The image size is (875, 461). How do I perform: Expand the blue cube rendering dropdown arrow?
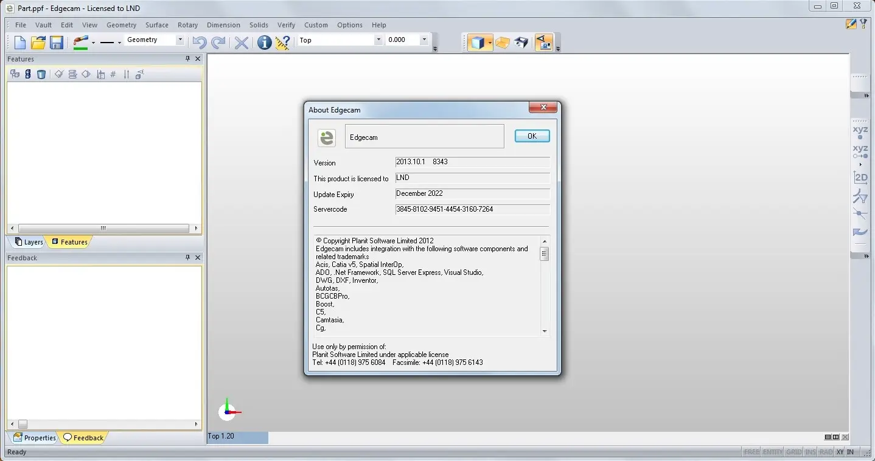tap(489, 43)
